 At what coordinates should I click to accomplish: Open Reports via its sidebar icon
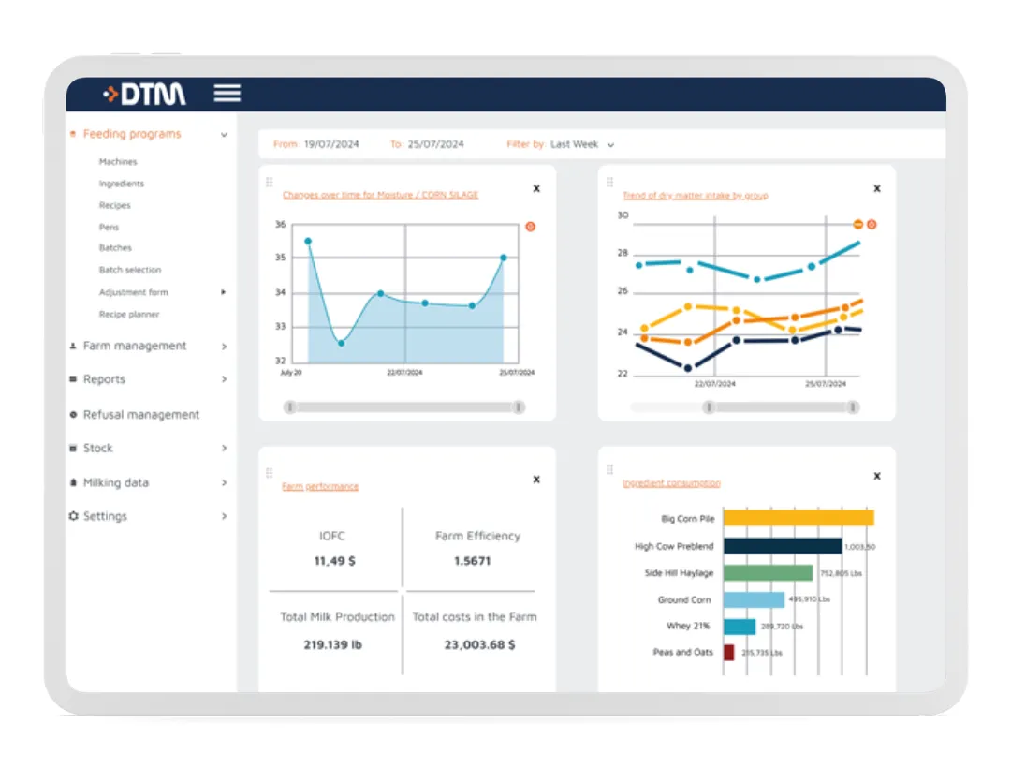[x=74, y=379]
